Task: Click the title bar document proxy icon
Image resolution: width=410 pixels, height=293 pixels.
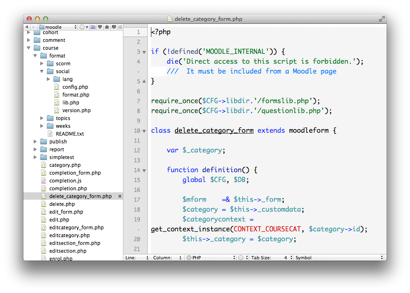Action: [x=170, y=19]
